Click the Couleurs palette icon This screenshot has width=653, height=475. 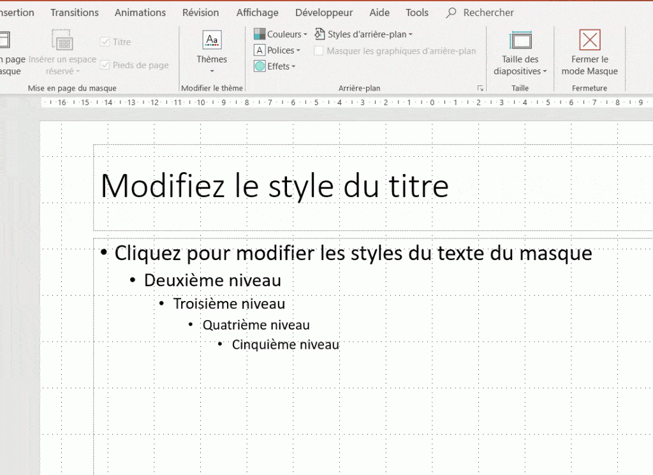pyautogui.click(x=260, y=33)
